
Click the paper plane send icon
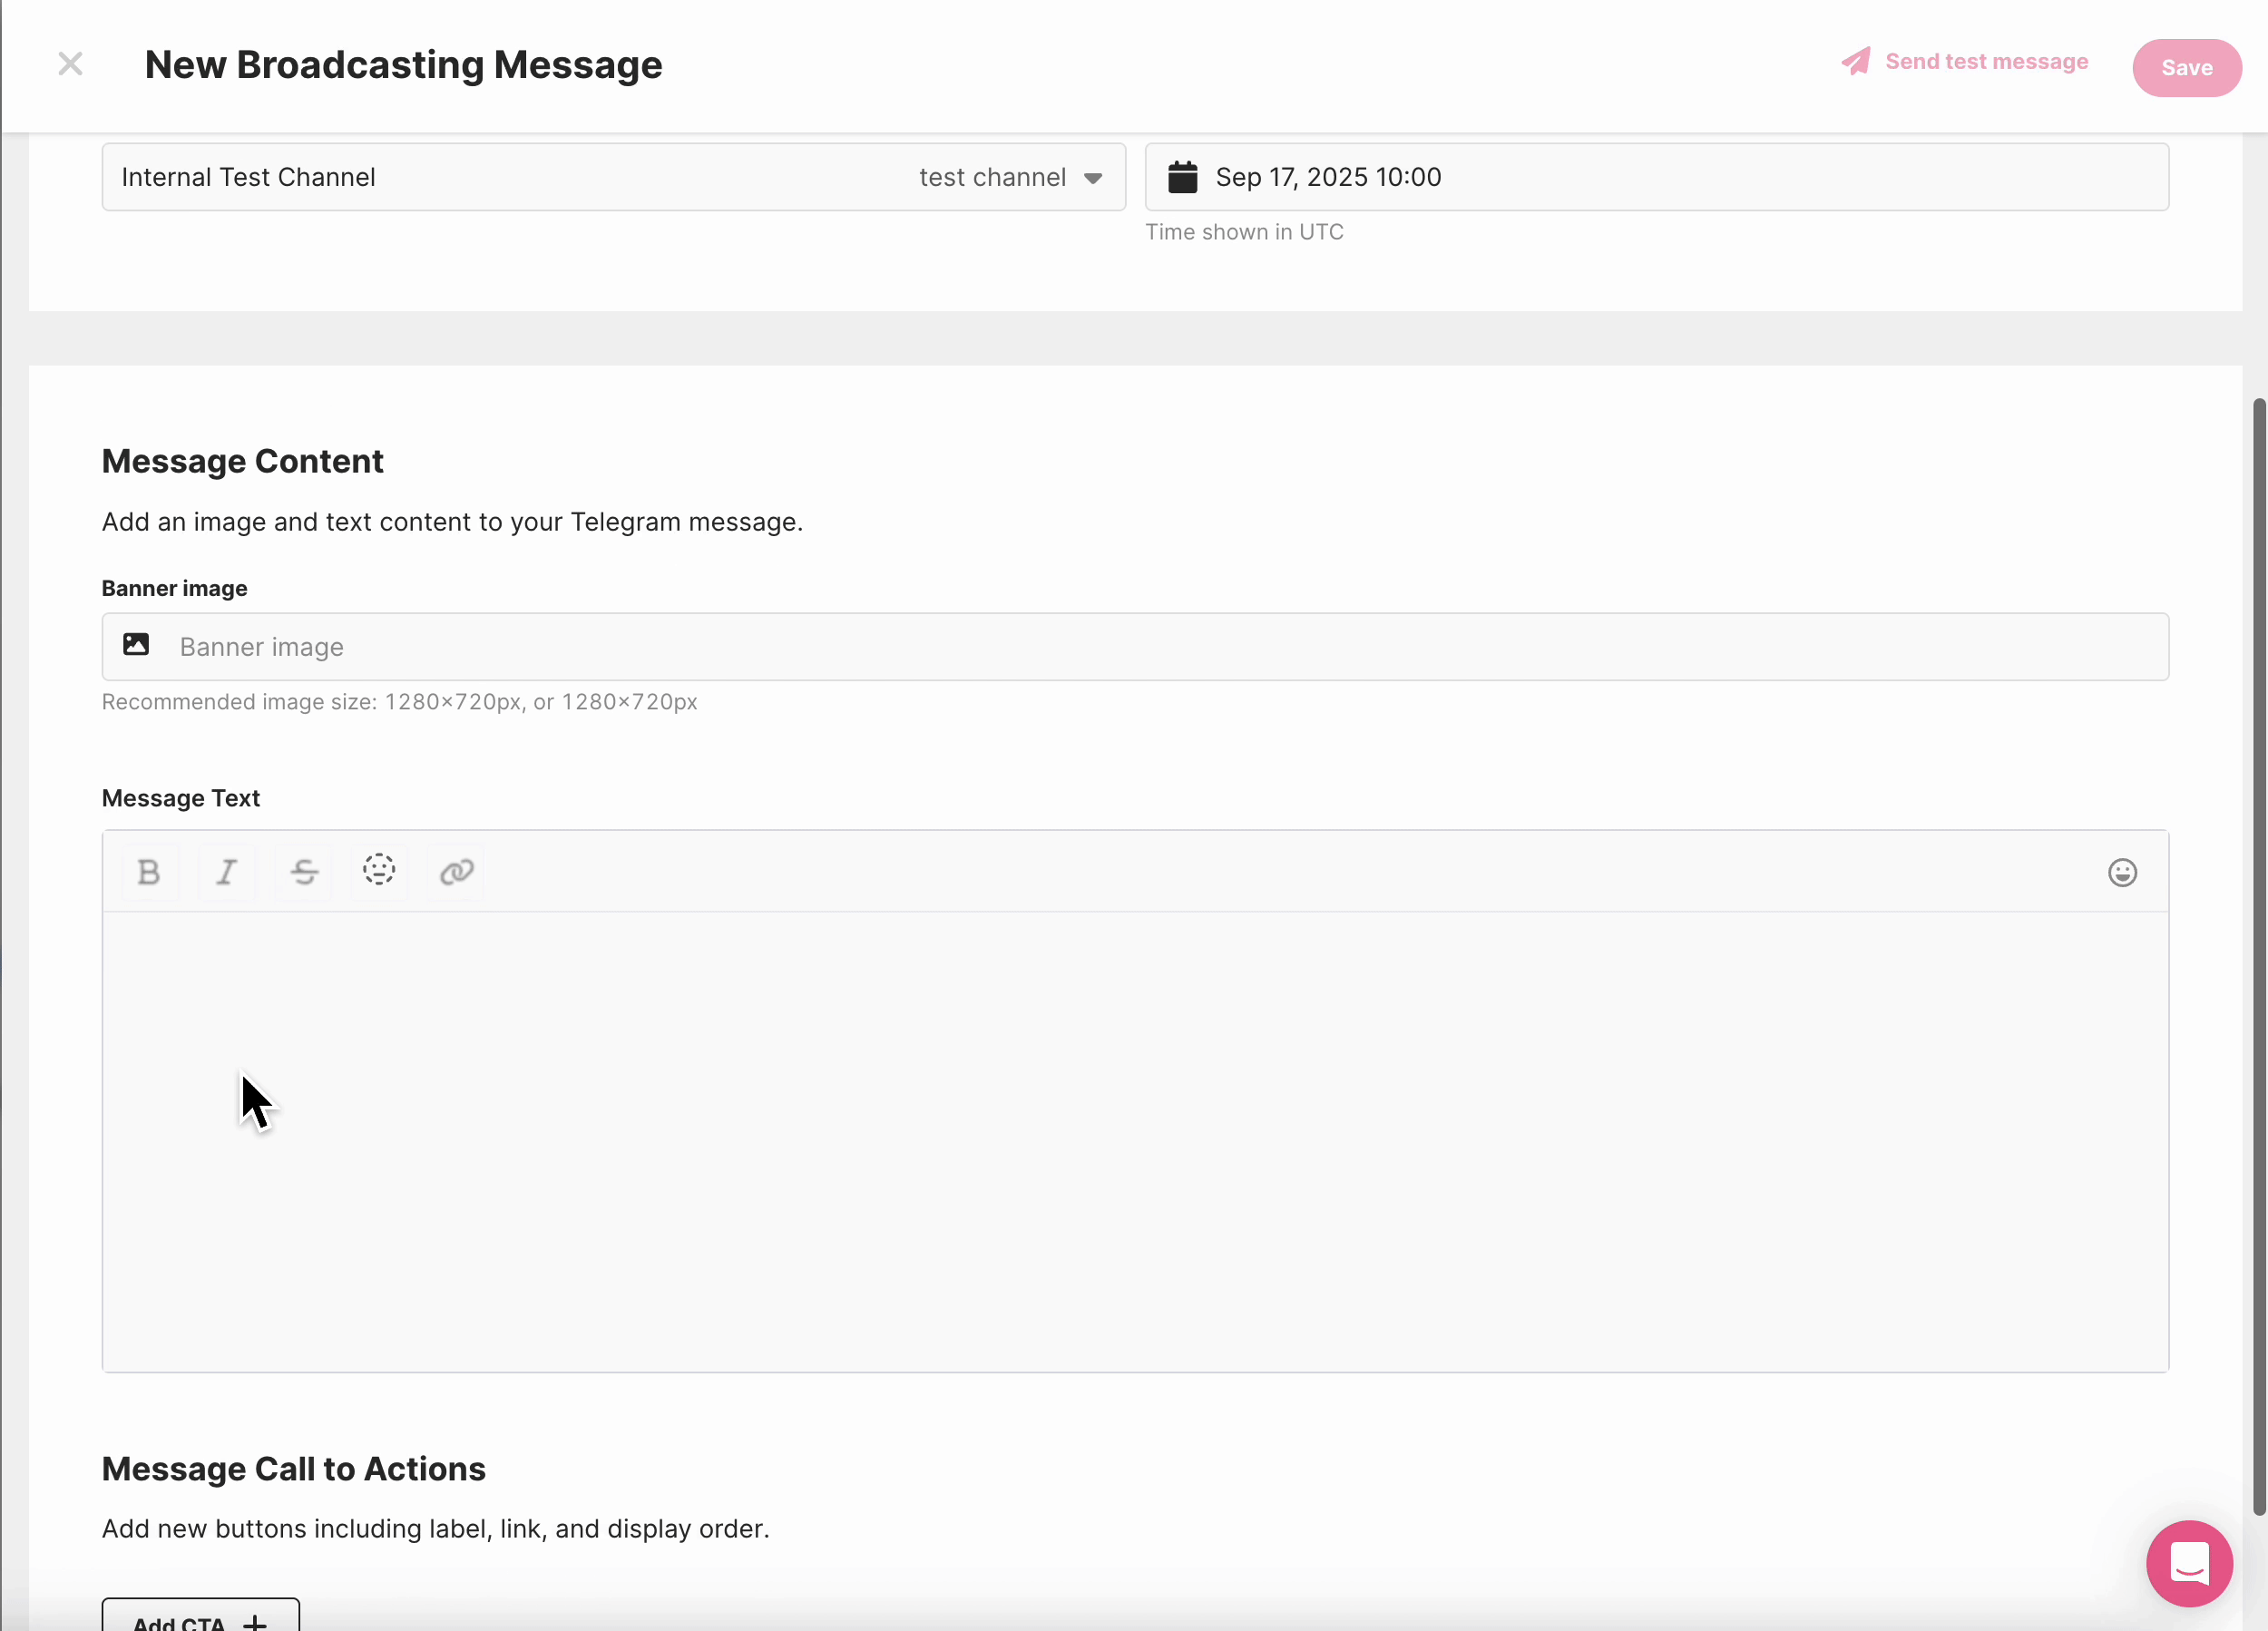pyautogui.click(x=1856, y=62)
